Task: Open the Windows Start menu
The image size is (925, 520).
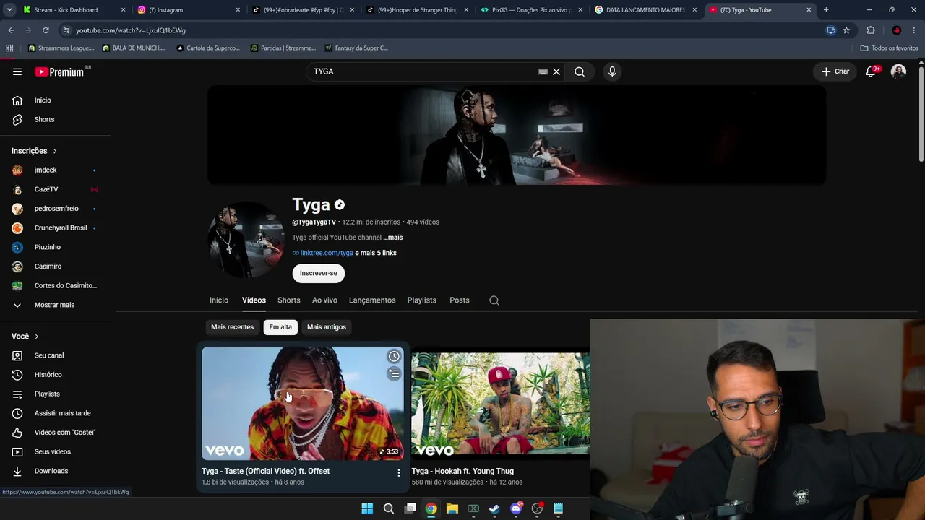Action: (367, 508)
